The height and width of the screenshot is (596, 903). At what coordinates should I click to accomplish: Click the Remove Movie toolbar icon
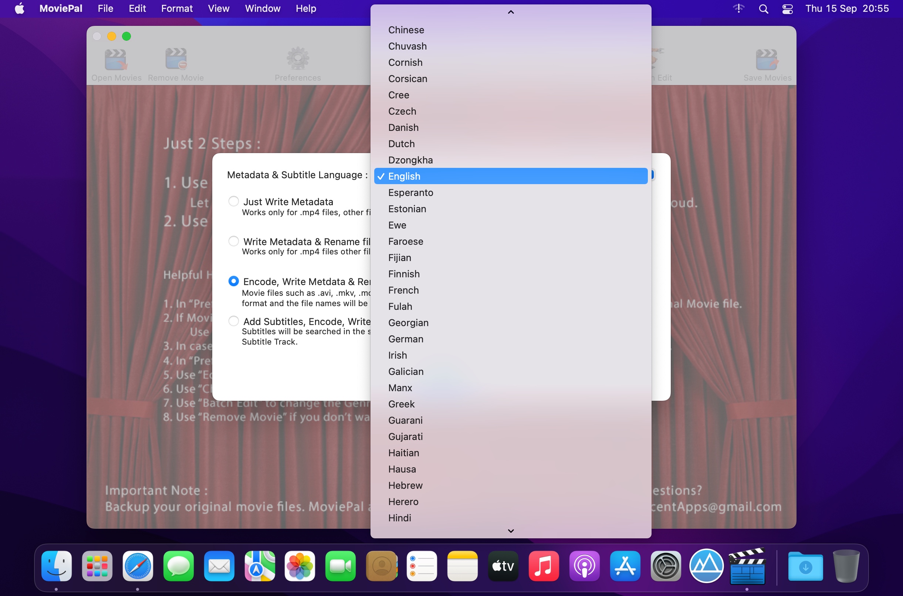pos(176,59)
